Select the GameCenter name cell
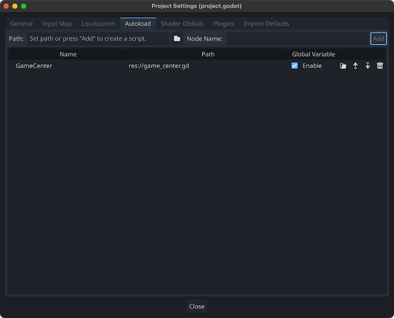This screenshot has width=394, height=318. pos(34,66)
